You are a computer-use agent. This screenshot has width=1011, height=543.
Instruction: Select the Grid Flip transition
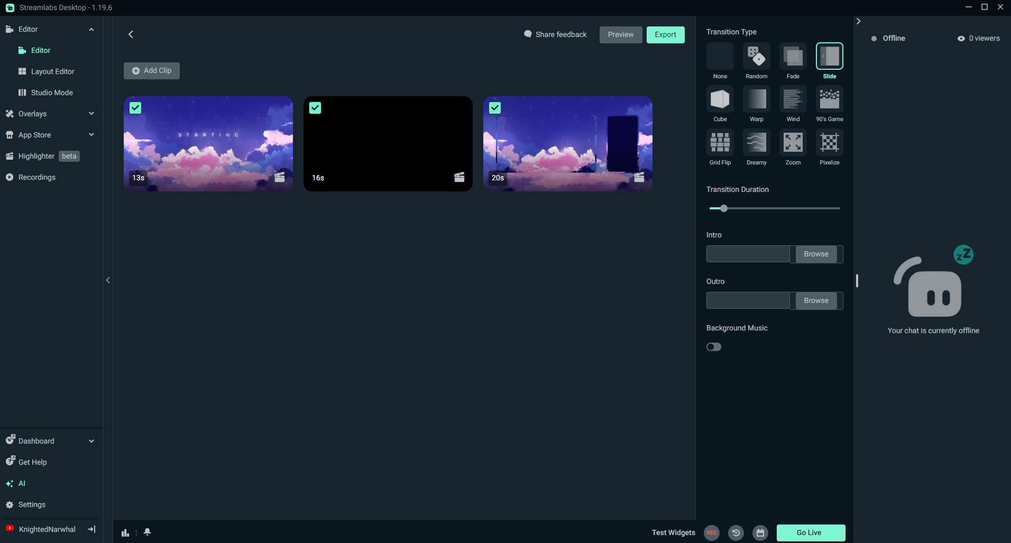(x=720, y=143)
